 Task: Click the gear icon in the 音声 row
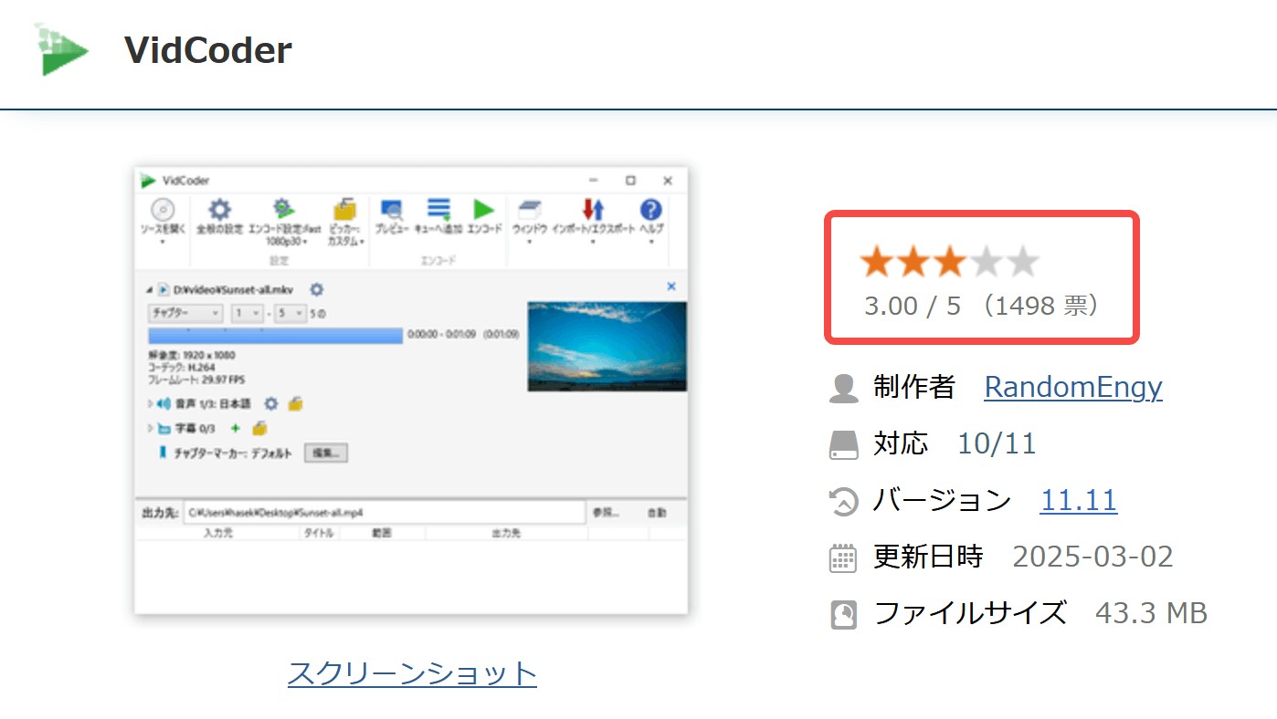click(270, 403)
